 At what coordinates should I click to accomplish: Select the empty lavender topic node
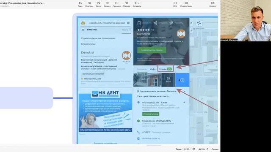26,98
